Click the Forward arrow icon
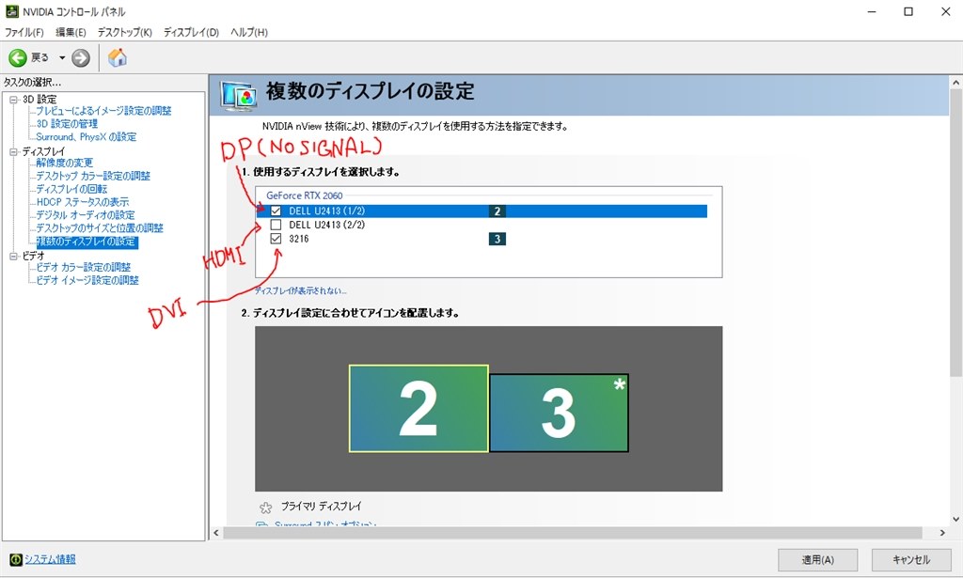The image size is (963, 578). tap(81, 58)
